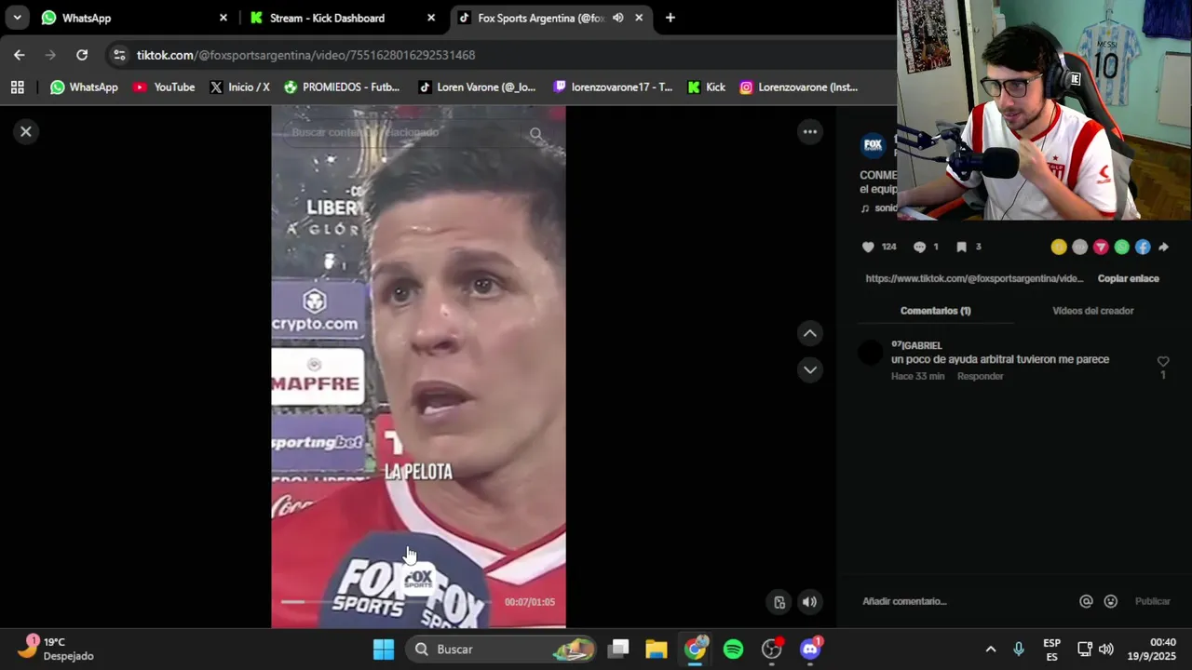Open a new browser tab

tap(670, 18)
